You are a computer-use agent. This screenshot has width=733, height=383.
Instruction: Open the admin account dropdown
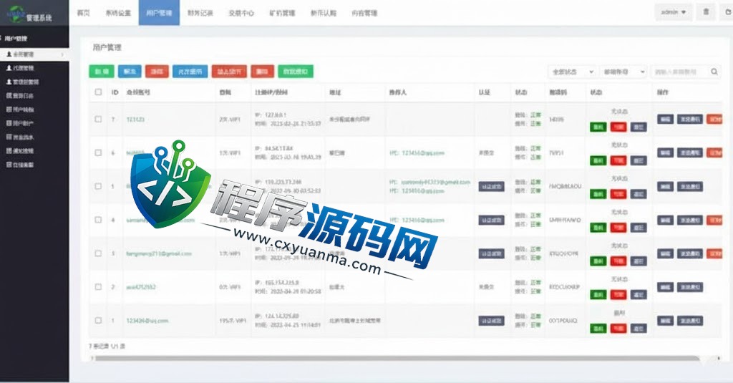click(673, 12)
